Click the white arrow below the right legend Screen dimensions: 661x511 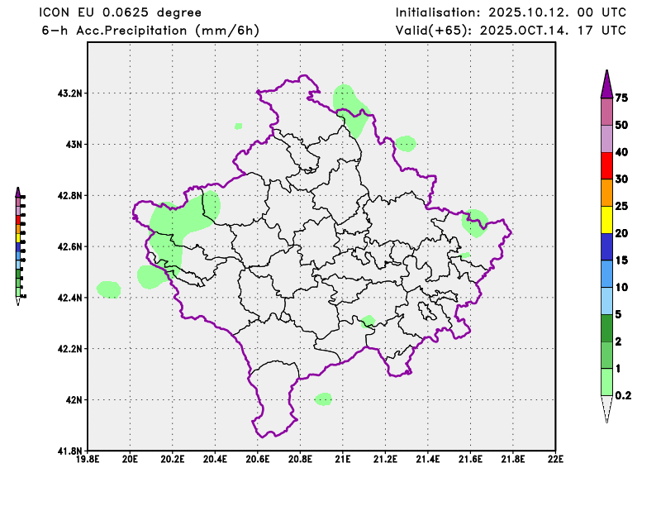click(606, 408)
